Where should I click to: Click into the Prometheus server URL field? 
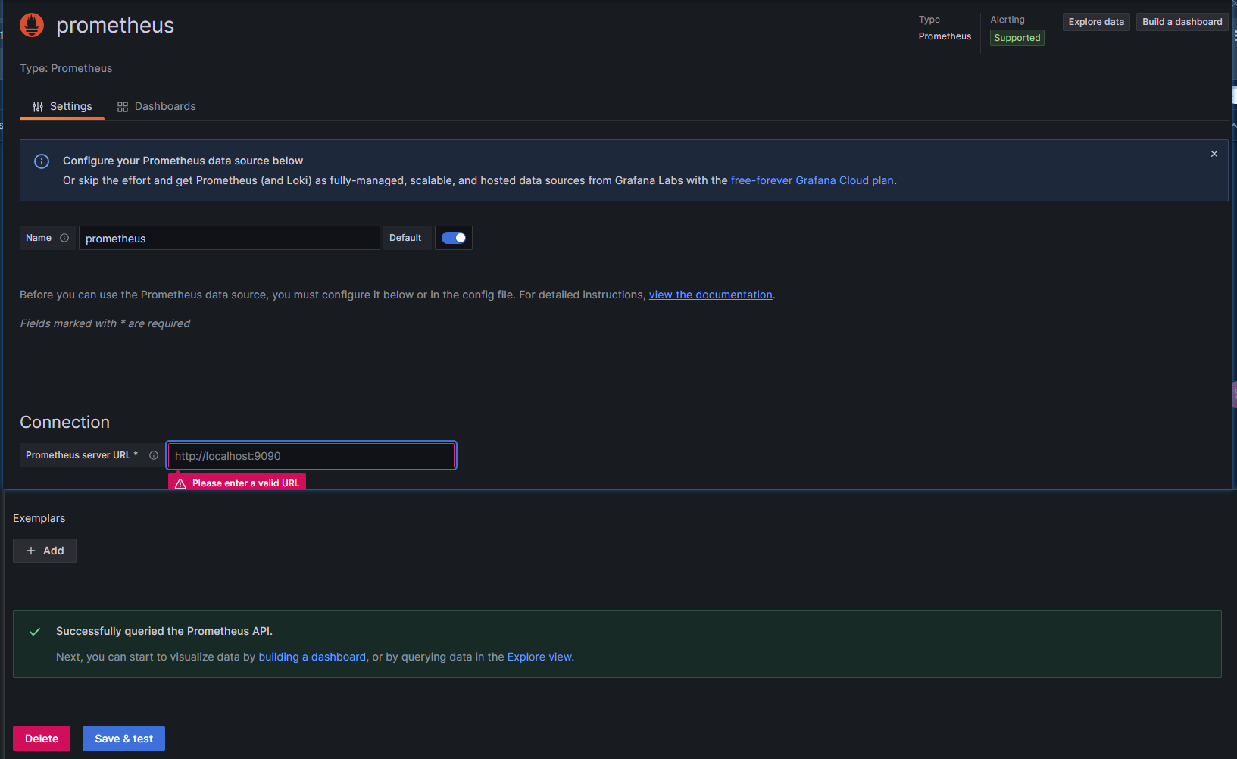(x=311, y=455)
